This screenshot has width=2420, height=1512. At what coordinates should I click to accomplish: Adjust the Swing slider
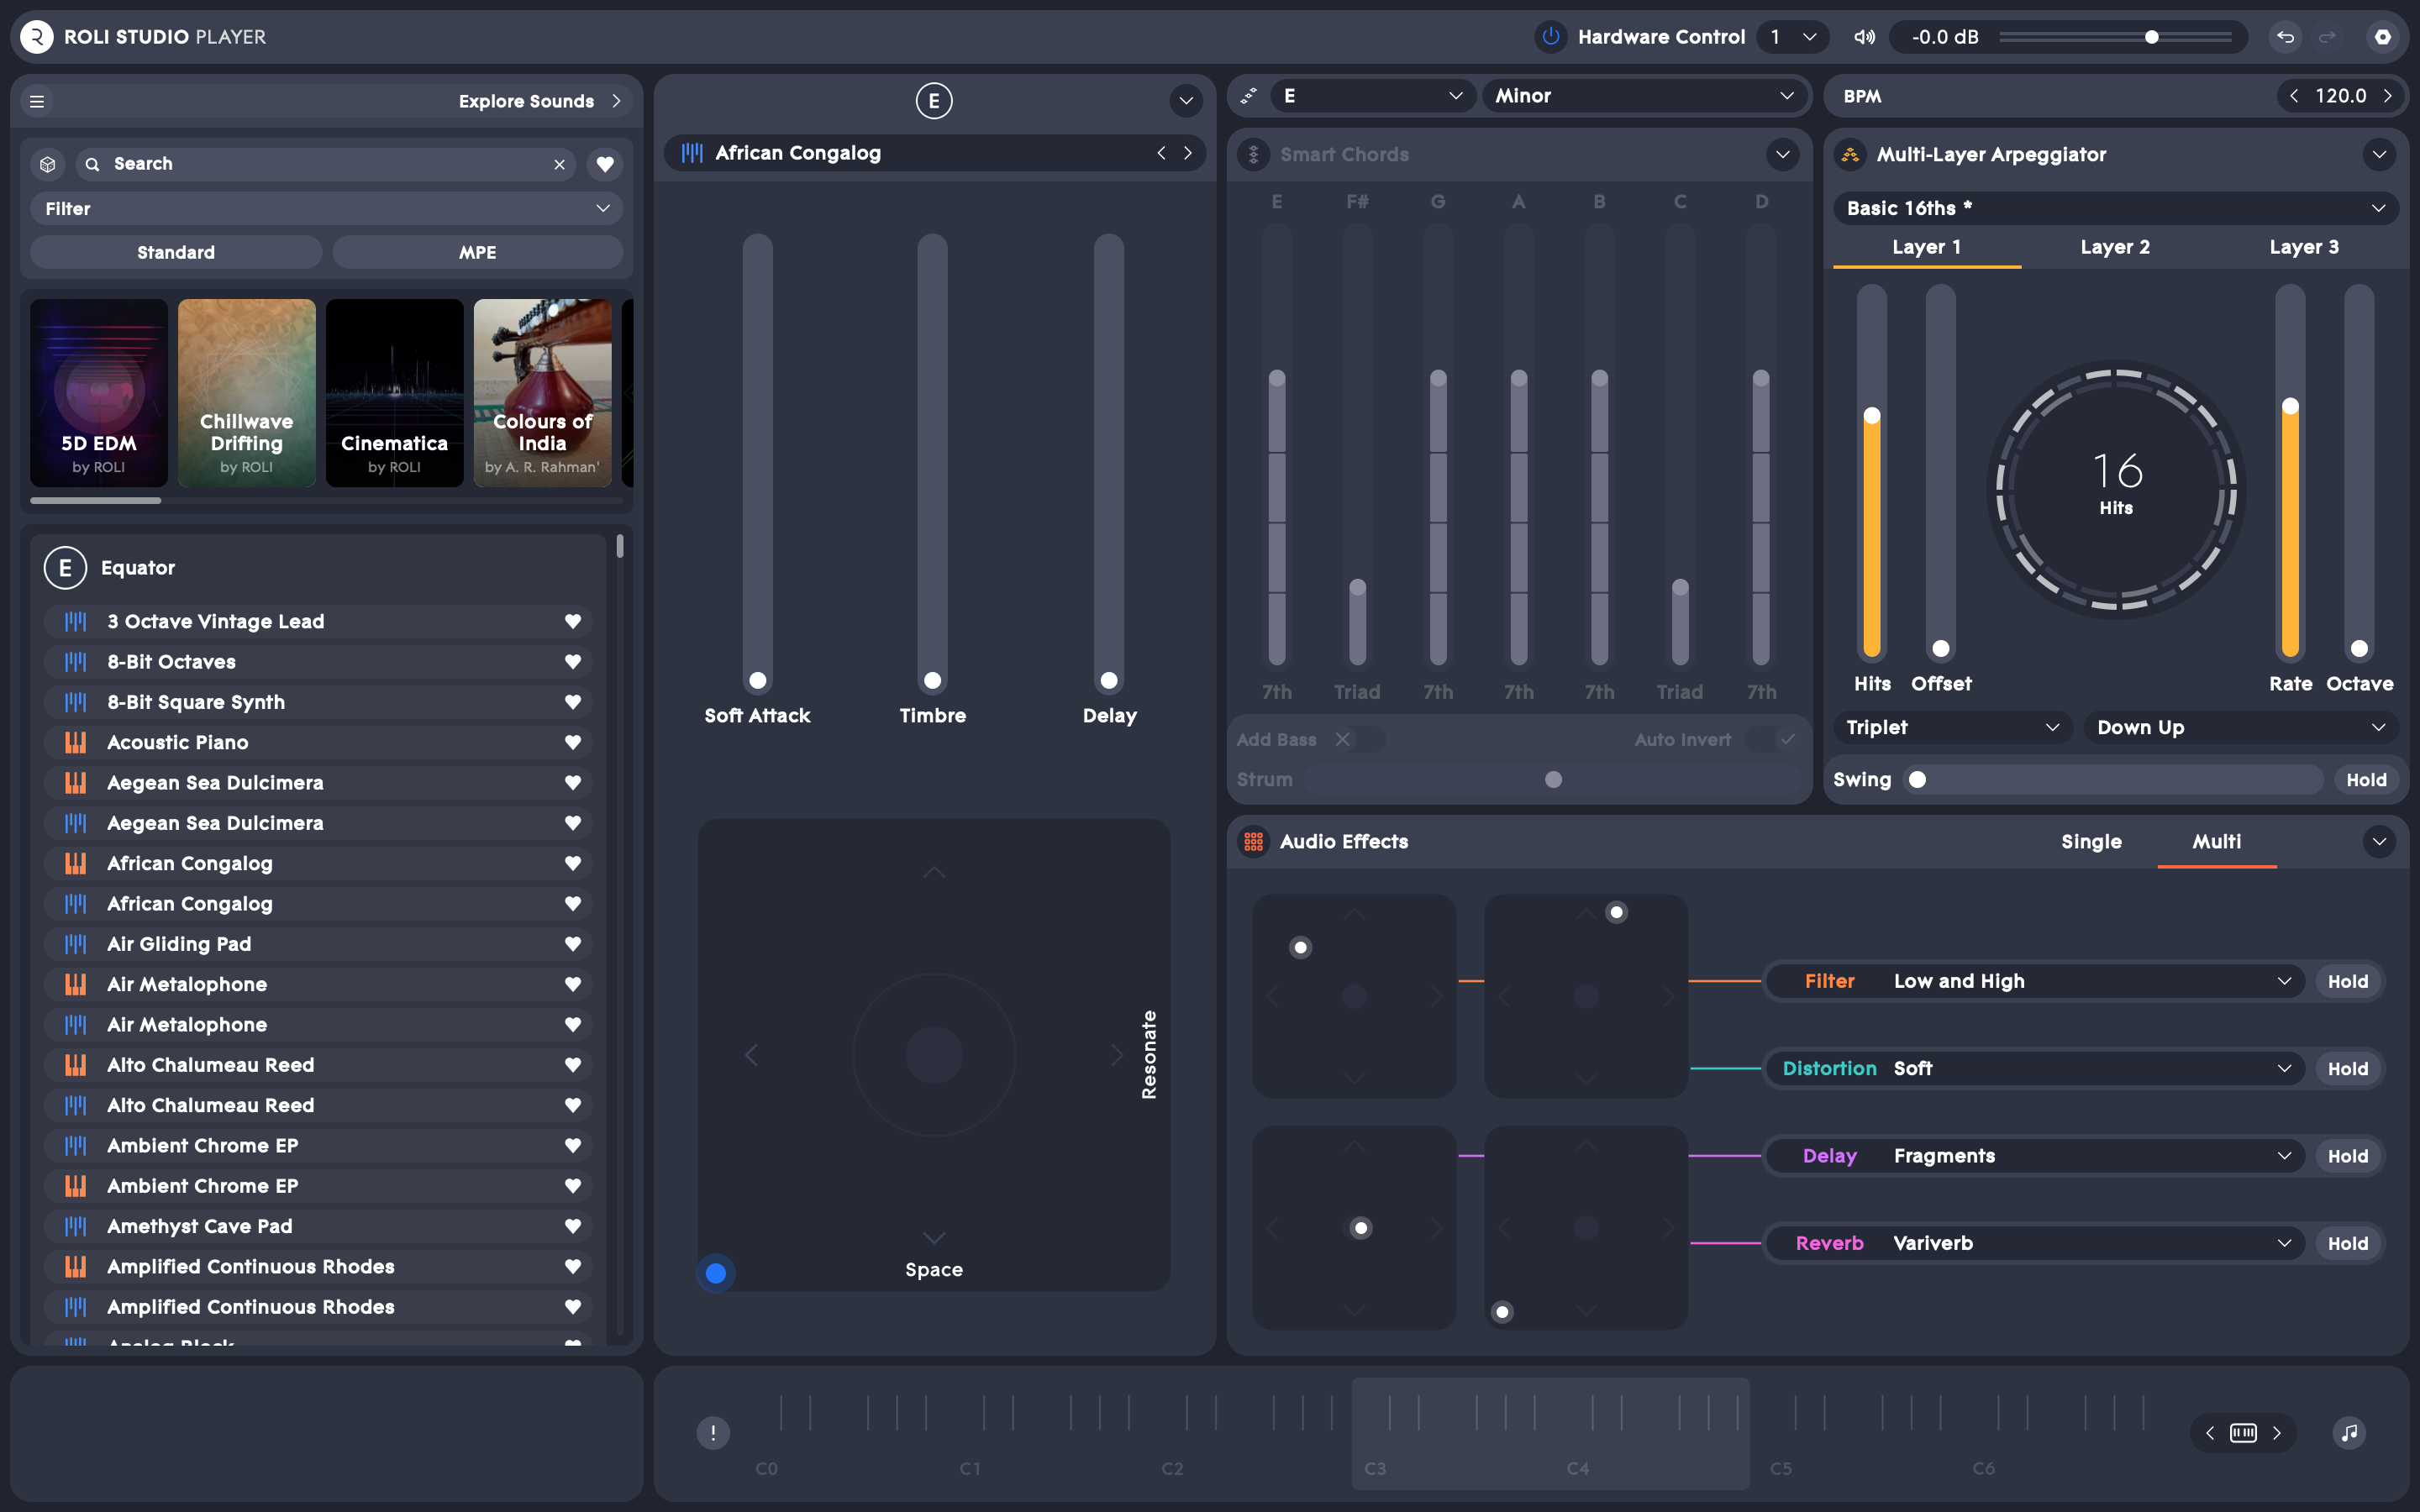pos(1919,779)
